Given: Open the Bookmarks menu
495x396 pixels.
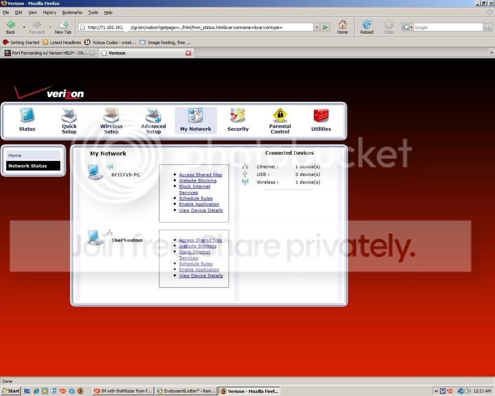Looking at the screenshot, I should click(72, 12).
